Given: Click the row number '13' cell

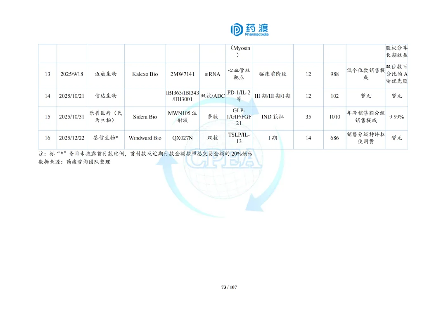Looking at the screenshot, I should click(x=47, y=76).
